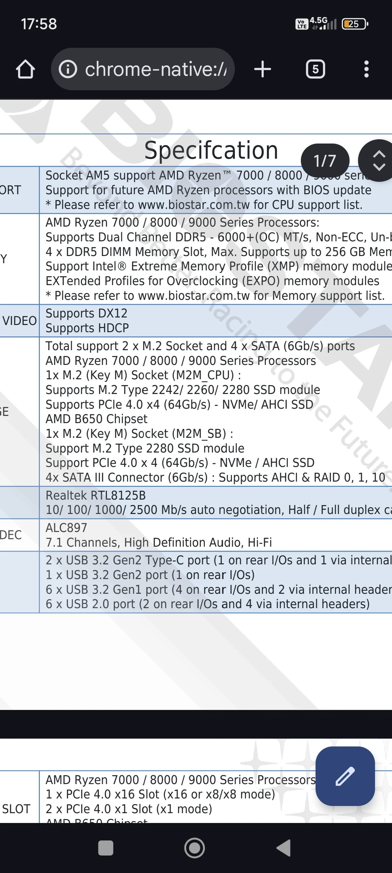Tap the battery indicator in status bar
The width and height of the screenshot is (392, 873).
(x=355, y=24)
